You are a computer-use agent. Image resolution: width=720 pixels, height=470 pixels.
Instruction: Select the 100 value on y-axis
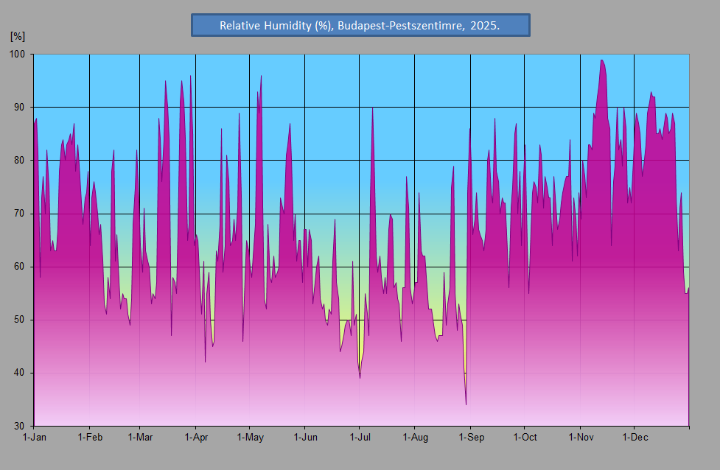[x=17, y=55]
